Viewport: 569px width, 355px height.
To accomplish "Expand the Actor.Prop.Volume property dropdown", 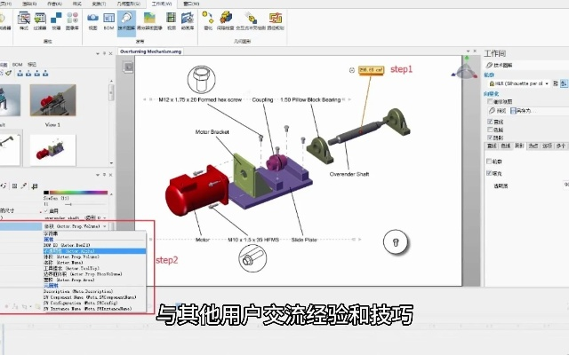I will tap(105, 226).
